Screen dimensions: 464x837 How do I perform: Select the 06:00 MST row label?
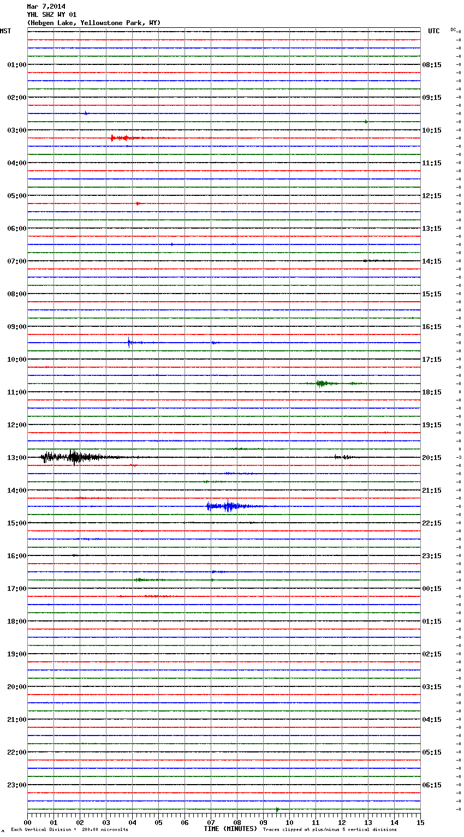[17, 229]
